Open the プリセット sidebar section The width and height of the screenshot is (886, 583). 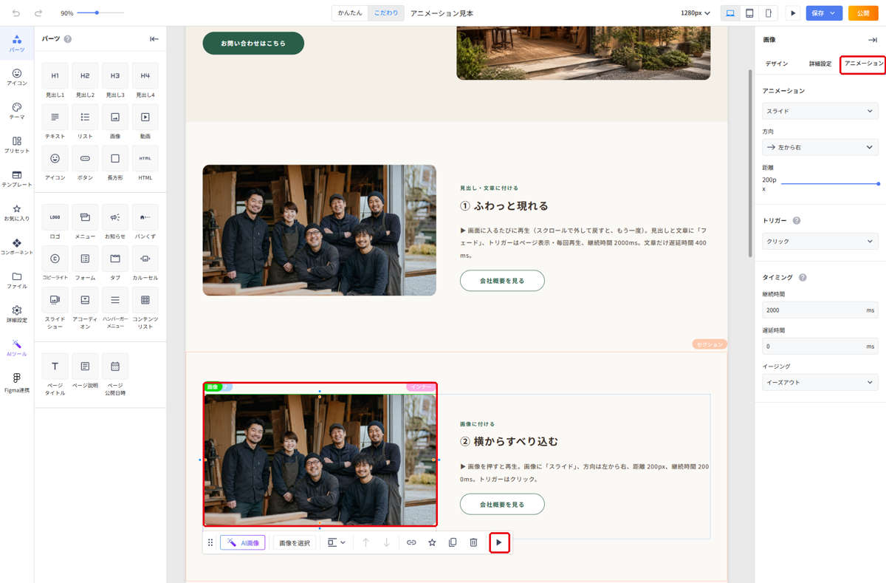point(17,145)
